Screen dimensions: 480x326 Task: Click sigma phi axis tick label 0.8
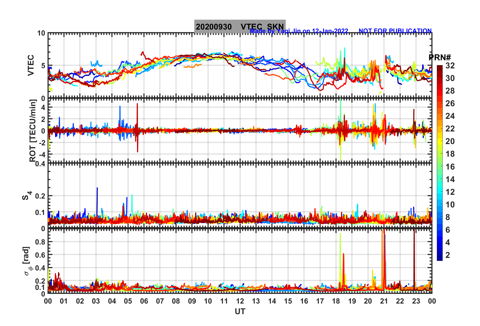pyautogui.click(x=40, y=242)
